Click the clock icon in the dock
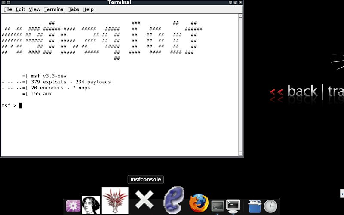 pyautogui.click(x=270, y=206)
